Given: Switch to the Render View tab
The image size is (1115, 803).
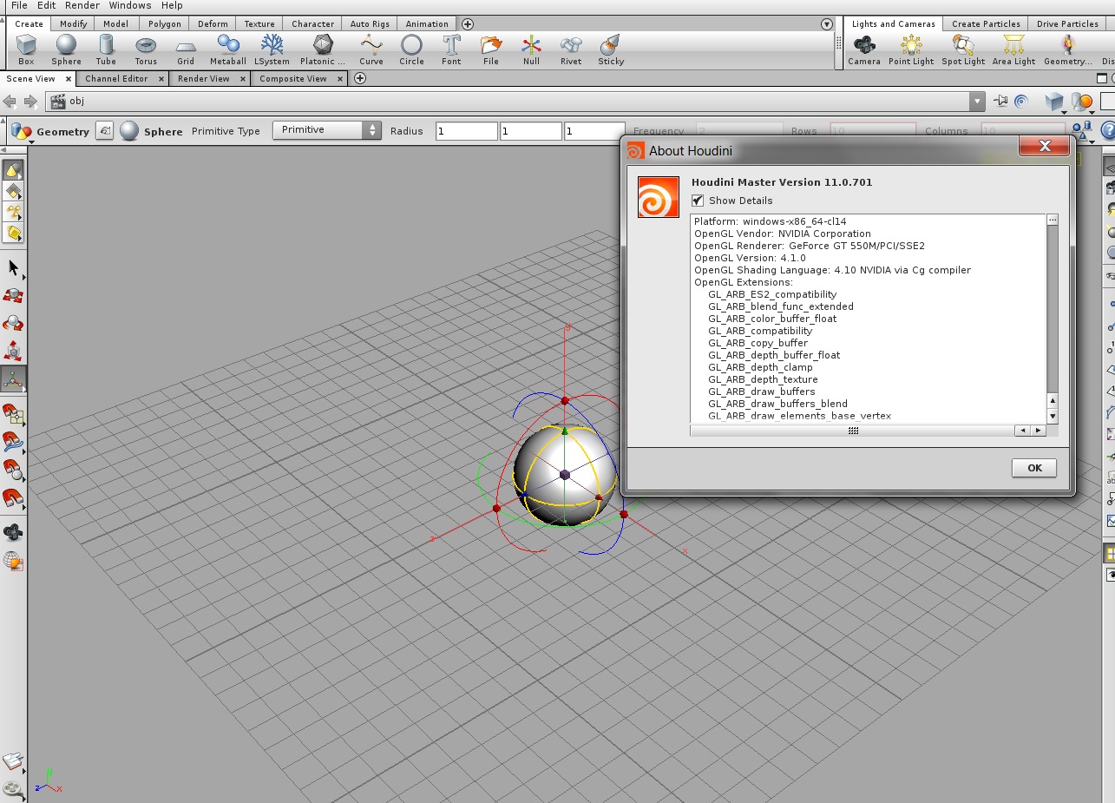Looking at the screenshot, I should [x=203, y=78].
